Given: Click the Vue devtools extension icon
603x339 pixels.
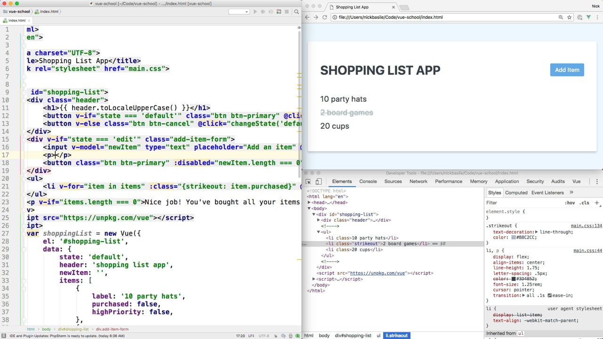Looking at the screenshot, I should [x=588, y=17].
